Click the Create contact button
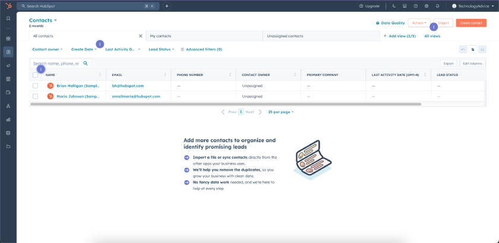Image resolution: width=499 pixels, height=243 pixels. (471, 23)
